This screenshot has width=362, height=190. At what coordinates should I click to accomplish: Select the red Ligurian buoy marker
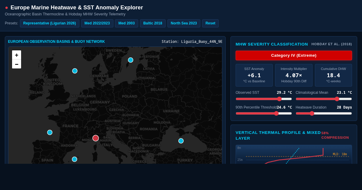tap(96, 138)
